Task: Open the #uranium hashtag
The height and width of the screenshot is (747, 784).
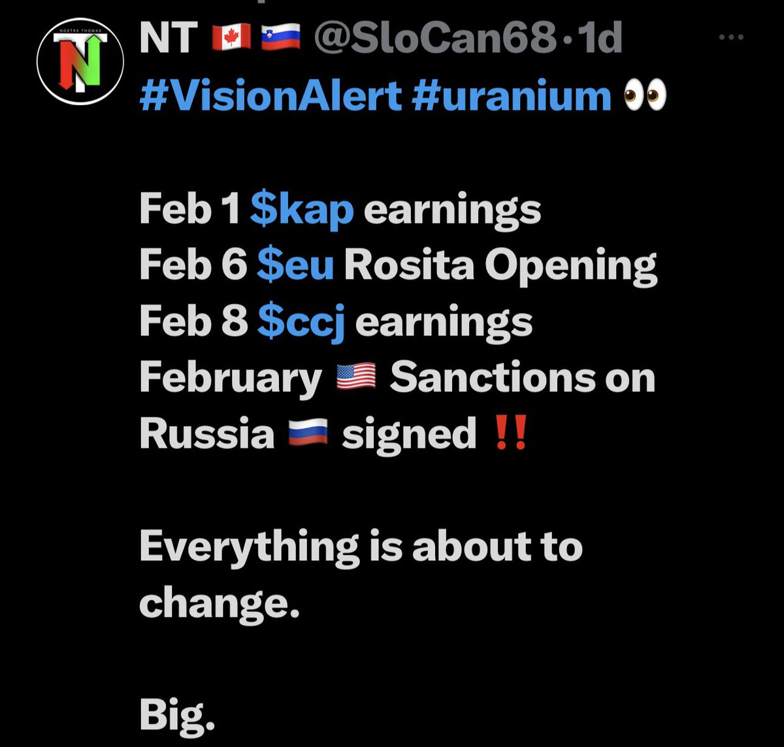Action: point(513,95)
